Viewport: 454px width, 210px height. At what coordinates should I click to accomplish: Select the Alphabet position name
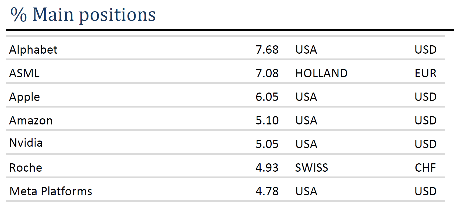[x=33, y=50]
